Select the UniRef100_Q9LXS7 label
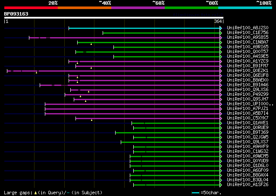Viewport: 276px width, 196px height. [x=248, y=142]
